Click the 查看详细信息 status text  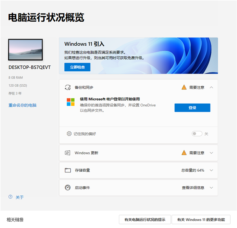(193, 187)
